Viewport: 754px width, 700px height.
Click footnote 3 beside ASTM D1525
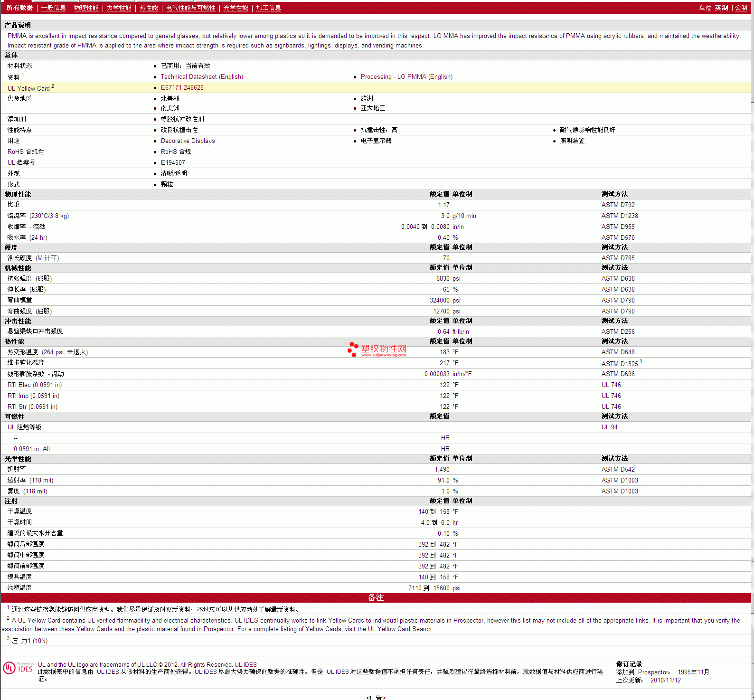point(641,361)
